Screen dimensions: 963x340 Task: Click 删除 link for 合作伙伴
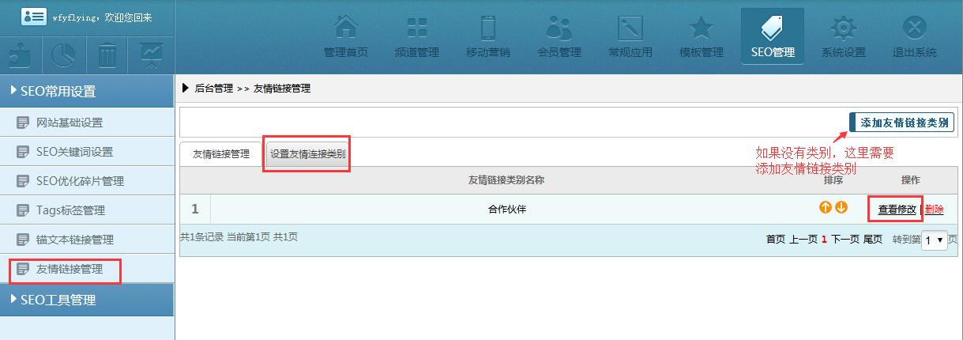[934, 210]
